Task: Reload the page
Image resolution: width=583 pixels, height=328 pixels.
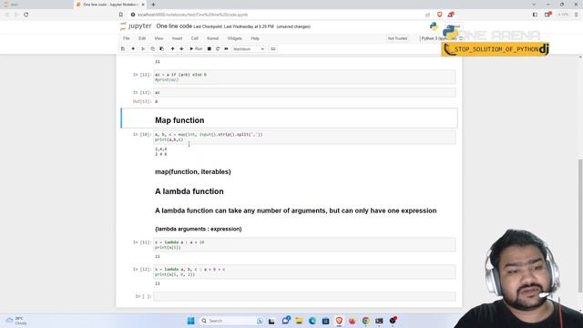Action: pos(26,15)
